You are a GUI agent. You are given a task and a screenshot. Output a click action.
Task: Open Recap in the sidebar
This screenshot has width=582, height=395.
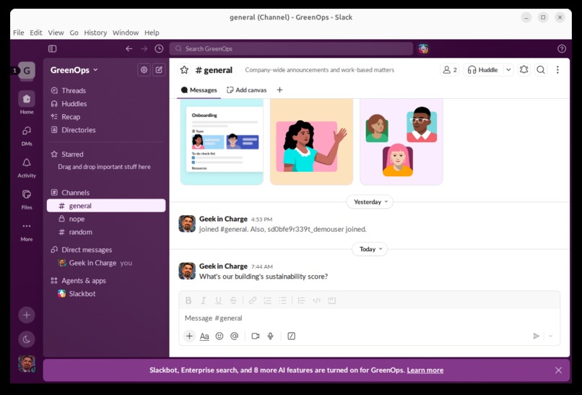click(106, 116)
